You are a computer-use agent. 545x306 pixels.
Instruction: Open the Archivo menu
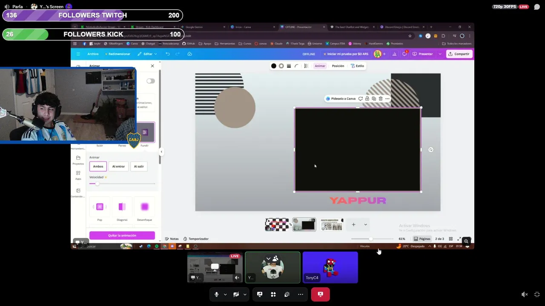[93, 54]
